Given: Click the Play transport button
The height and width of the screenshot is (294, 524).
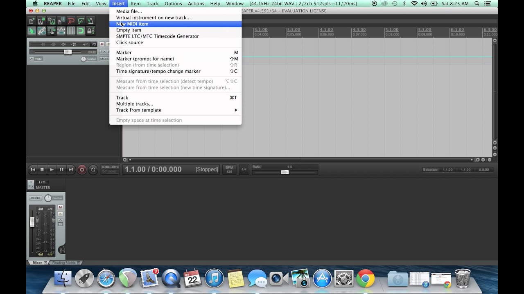Looking at the screenshot, I should pyautogui.click(x=52, y=169).
